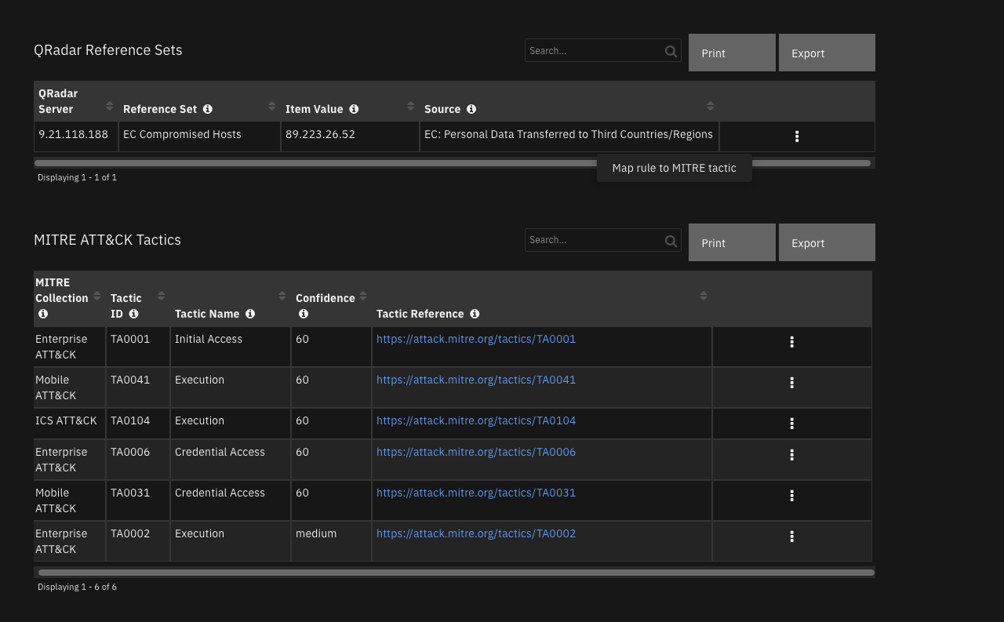Click the Export button above MITRE Tactics
This screenshot has height=622, width=1004.
pos(826,242)
